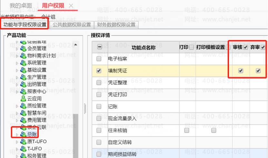Click the 云应用 user icon
Viewport: 268px width, 158px height.
pyautogui.click(x=23, y=98)
